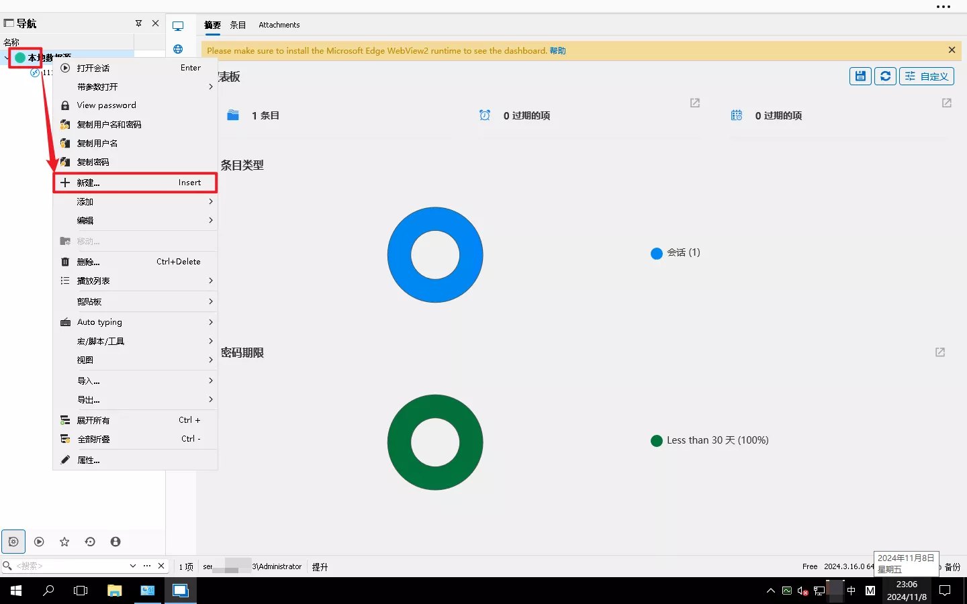This screenshot has height=604, width=967.
Task: Open the three-dot menu at top right
Action: click(943, 7)
